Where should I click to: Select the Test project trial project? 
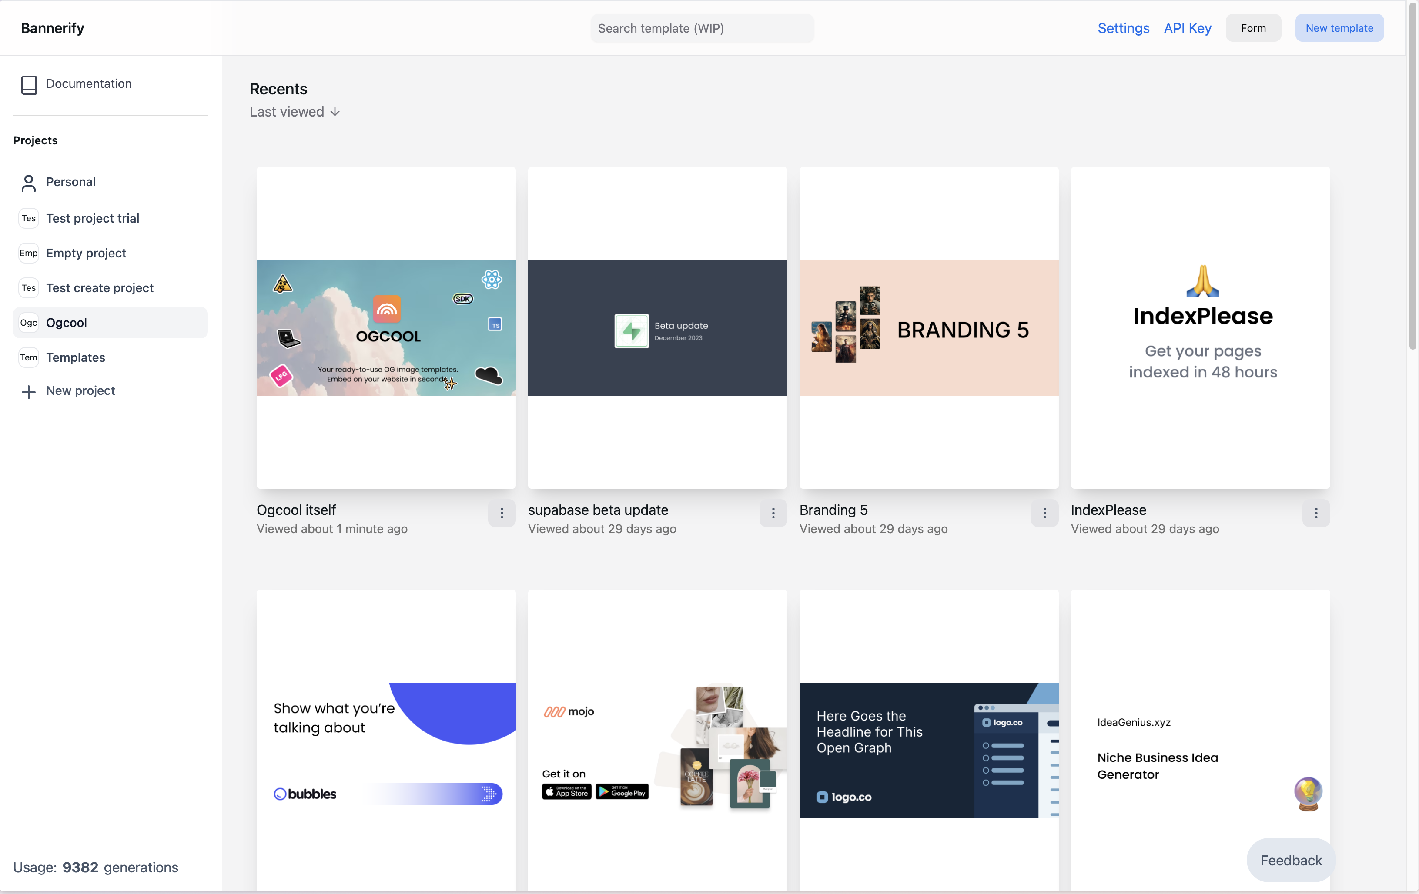[x=110, y=218]
